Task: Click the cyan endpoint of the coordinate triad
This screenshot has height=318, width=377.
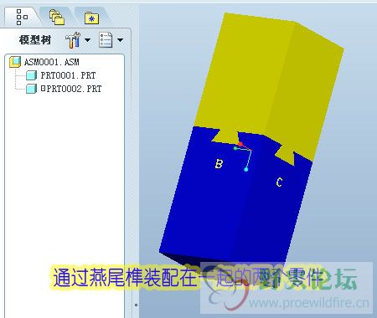Action: click(246, 169)
